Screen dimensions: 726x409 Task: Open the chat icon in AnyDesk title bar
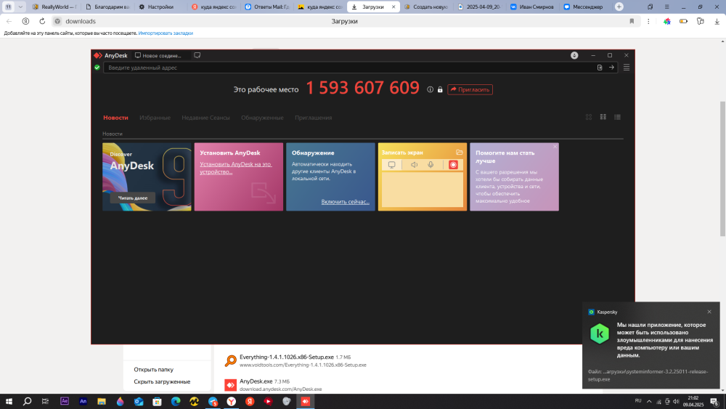(x=197, y=55)
